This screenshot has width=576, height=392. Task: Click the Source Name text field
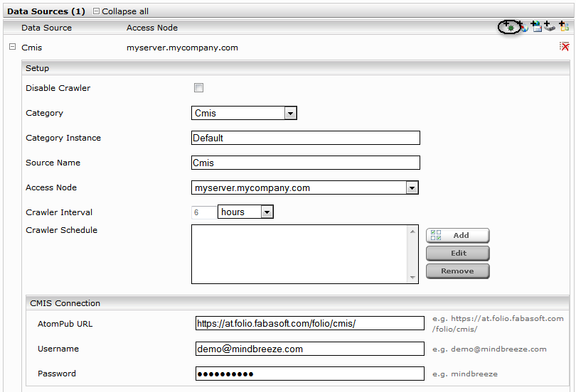(x=306, y=163)
